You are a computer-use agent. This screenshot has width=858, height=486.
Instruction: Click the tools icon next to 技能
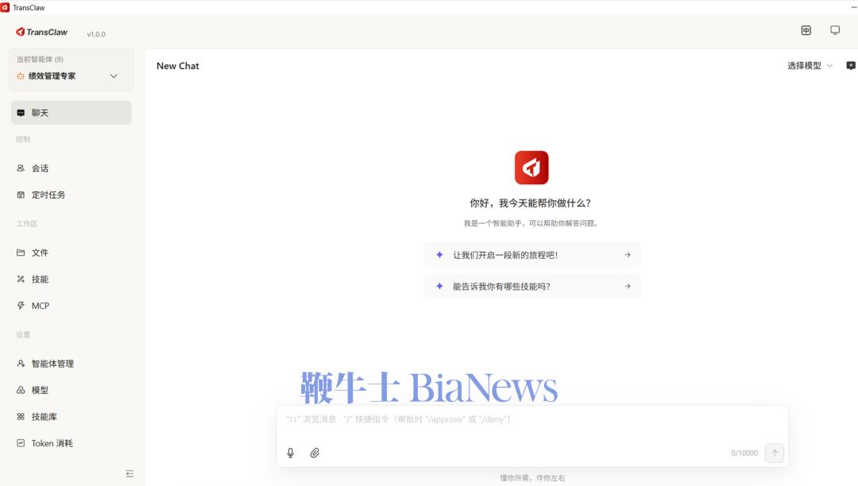21,279
